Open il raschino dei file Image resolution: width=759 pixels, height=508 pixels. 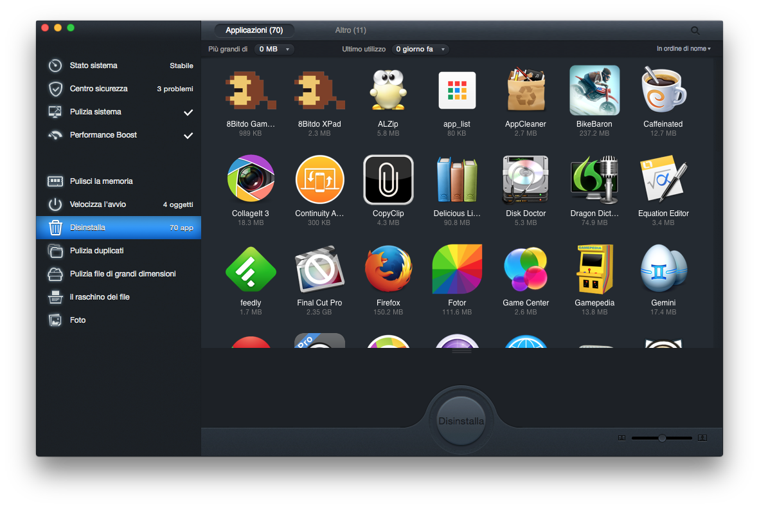click(119, 297)
